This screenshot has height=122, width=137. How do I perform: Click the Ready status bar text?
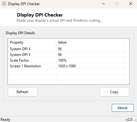click(5, 120)
